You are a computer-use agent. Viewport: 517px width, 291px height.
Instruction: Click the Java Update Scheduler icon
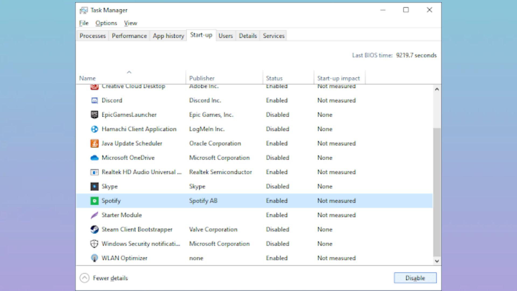[94, 143]
